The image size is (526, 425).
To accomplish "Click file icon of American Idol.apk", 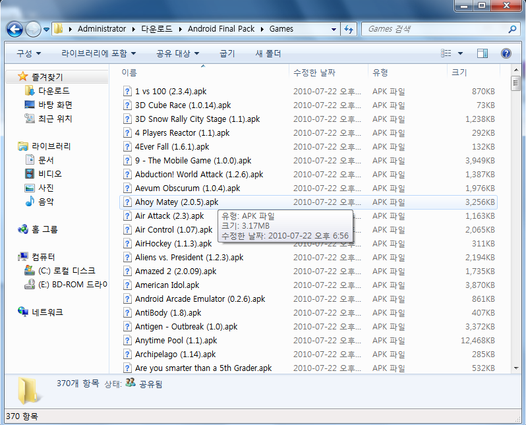I will click(x=127, y=285).
